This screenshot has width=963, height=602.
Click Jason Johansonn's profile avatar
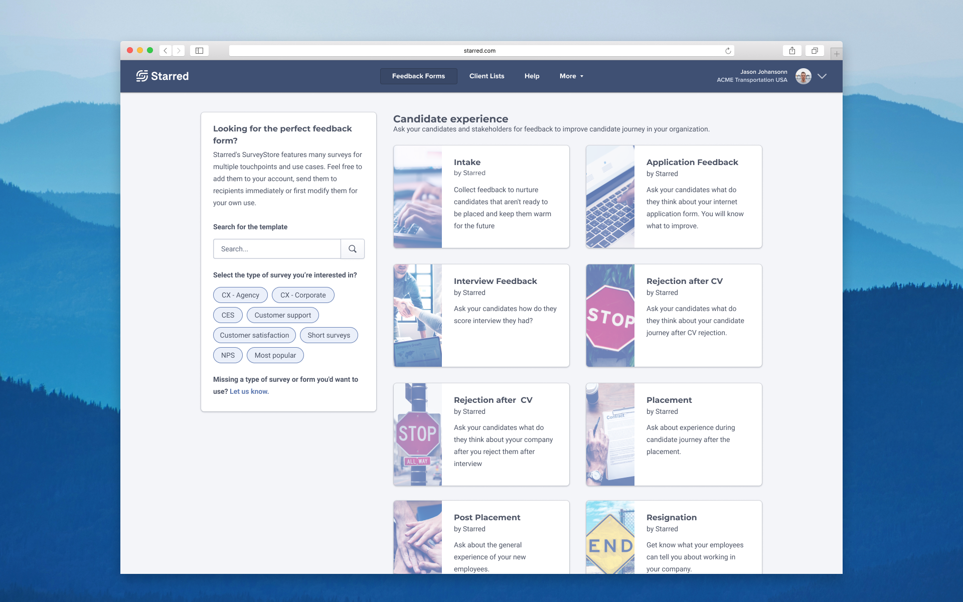coord(803,76)
